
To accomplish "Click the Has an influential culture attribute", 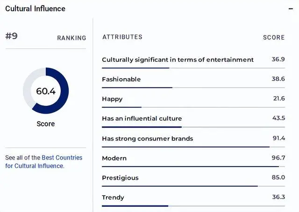I will (142, 119).
